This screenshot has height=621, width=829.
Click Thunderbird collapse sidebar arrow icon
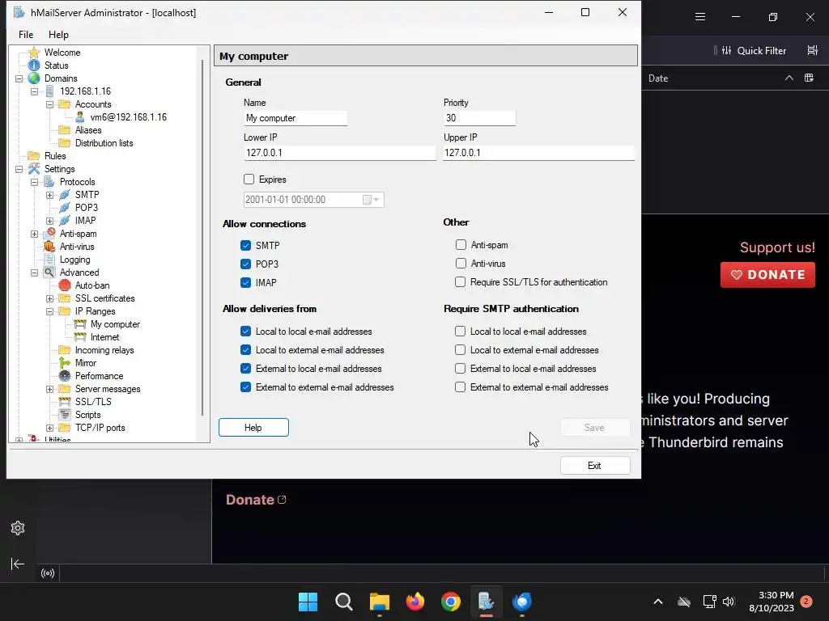[18, 564]
